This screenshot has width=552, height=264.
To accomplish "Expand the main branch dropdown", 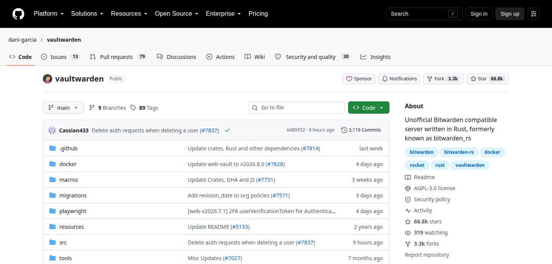I will pos(63,108).
